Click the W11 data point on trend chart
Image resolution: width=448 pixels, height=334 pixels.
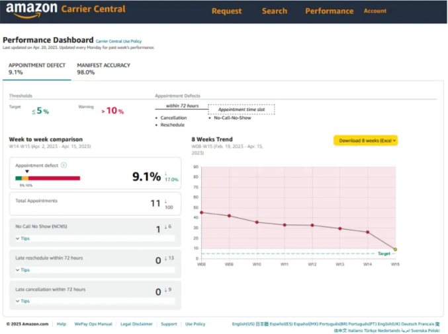tap(285, 225)
